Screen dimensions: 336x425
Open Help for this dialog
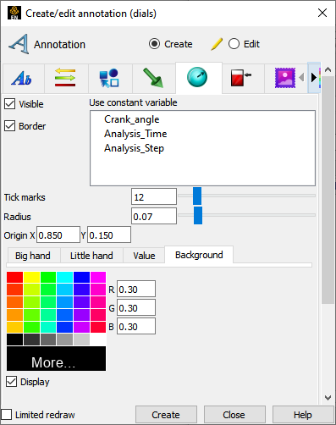(x=303, y=415)
